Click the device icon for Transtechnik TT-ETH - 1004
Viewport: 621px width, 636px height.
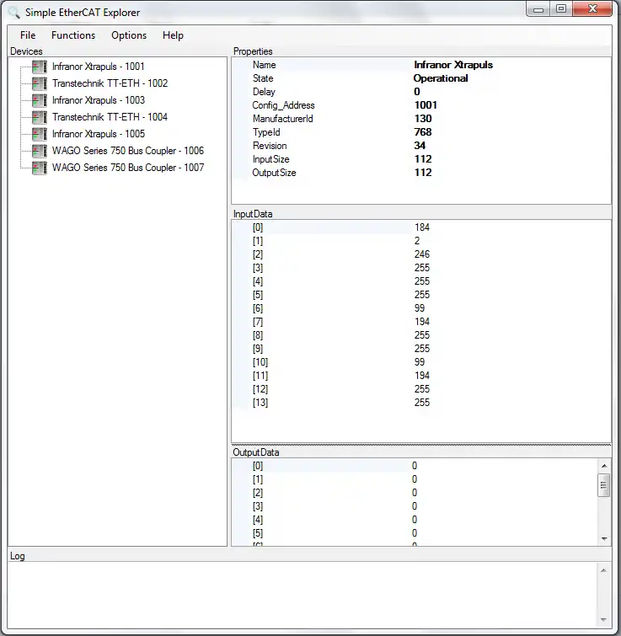[x=40, y=117]
